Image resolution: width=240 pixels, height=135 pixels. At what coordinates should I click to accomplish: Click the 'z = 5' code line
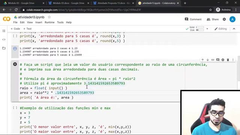coord(25,122)
